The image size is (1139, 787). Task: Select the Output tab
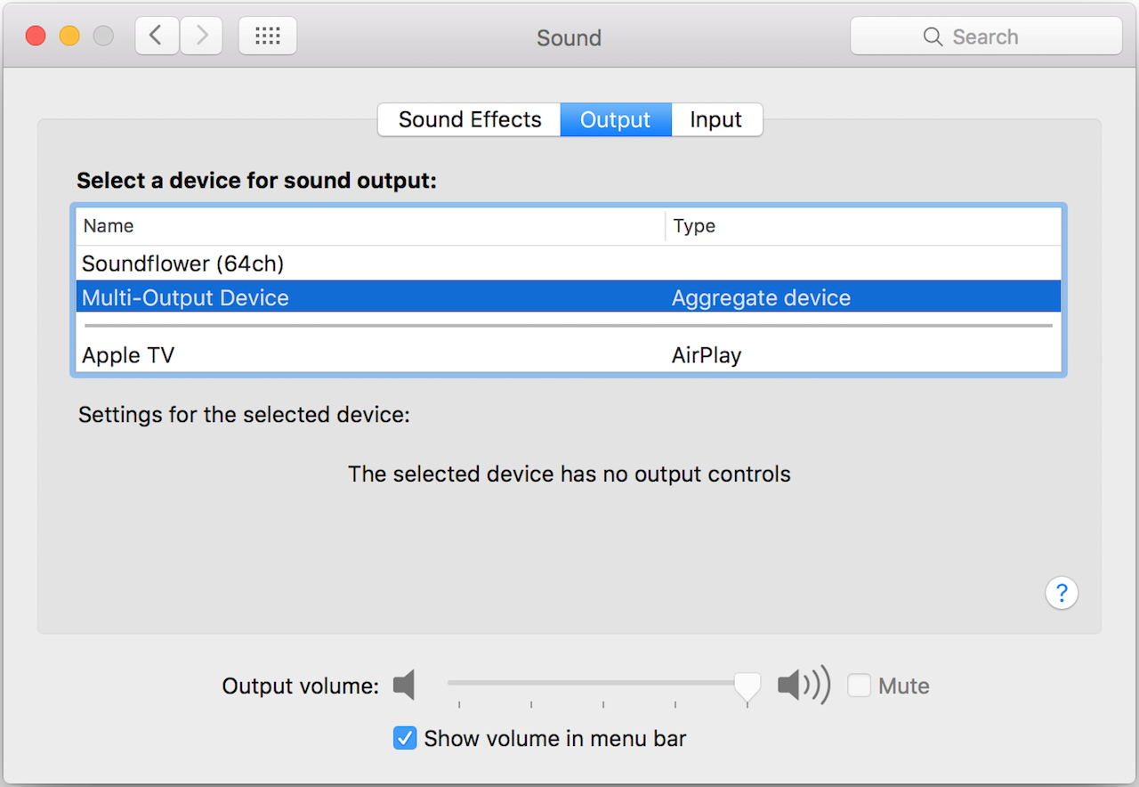click(x=615, y=120)
